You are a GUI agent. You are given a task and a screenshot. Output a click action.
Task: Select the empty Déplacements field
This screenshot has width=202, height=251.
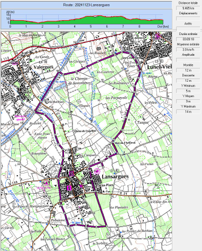pyautogui.click(x=188, y=19)
